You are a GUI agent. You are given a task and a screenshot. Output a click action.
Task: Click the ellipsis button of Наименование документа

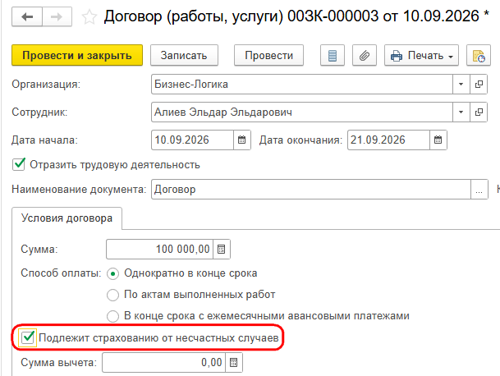click(479, 190)
